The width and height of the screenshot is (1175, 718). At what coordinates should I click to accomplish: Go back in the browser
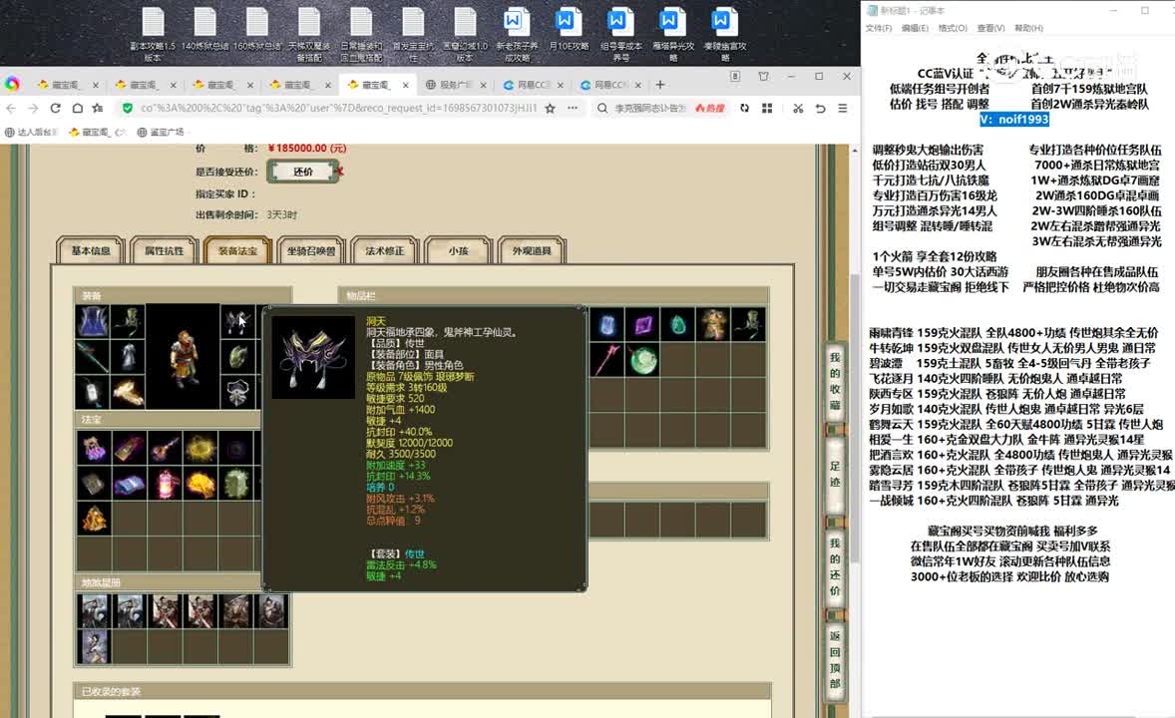11,108
